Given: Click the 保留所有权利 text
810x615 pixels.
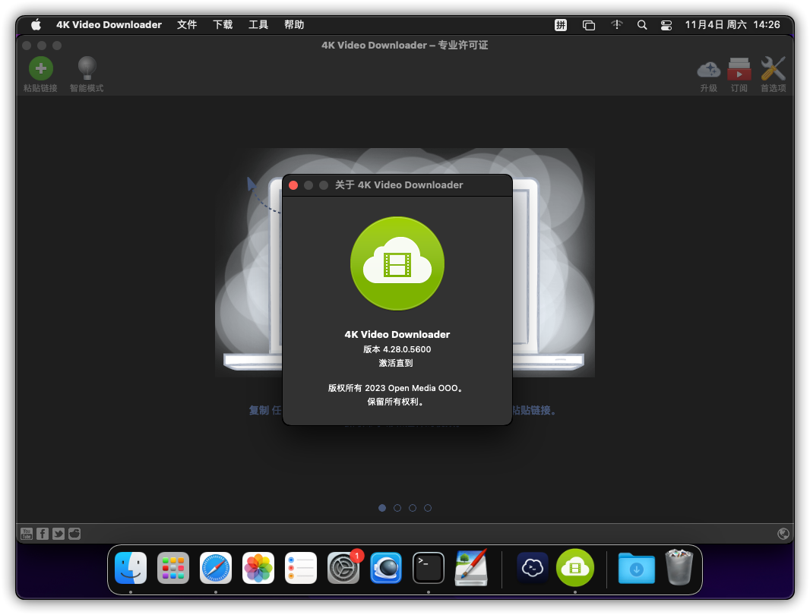Looking at the screenshot, I should [x=396, y=402].
